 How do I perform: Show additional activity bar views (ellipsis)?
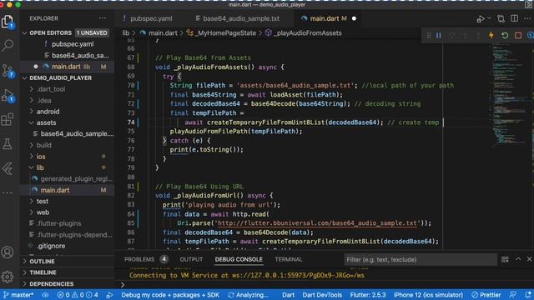8,192
